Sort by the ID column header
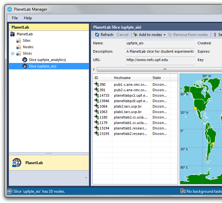 coord(102,78)
